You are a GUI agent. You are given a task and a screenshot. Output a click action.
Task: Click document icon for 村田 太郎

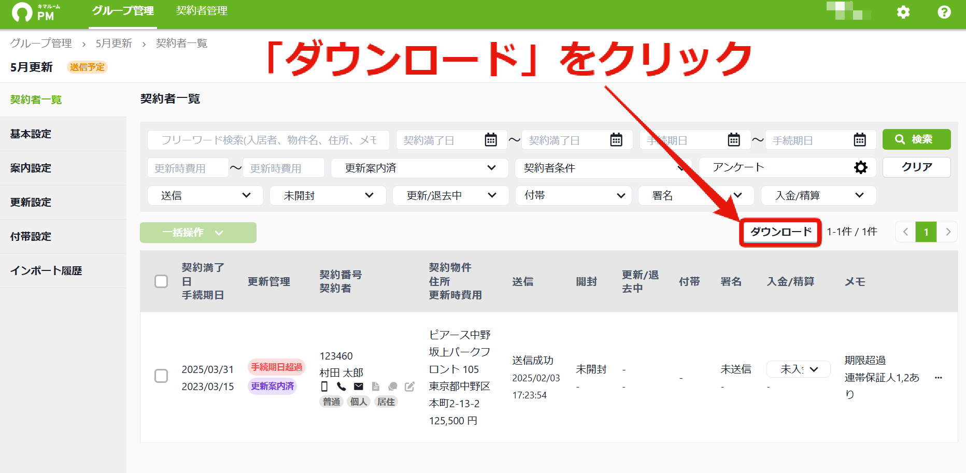376,386
